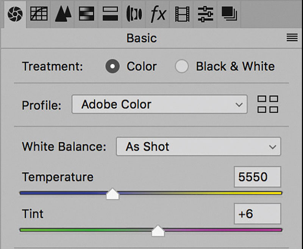Open the HSL Adjustments tab
The width and height of the screenshot is (303, 249).
87,14
